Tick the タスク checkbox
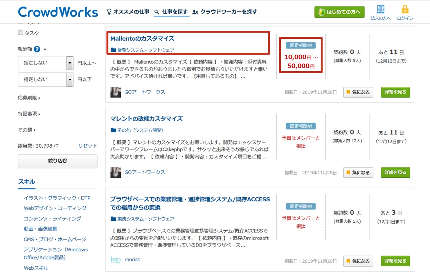 pyautogui.click(x=21, y=33)
